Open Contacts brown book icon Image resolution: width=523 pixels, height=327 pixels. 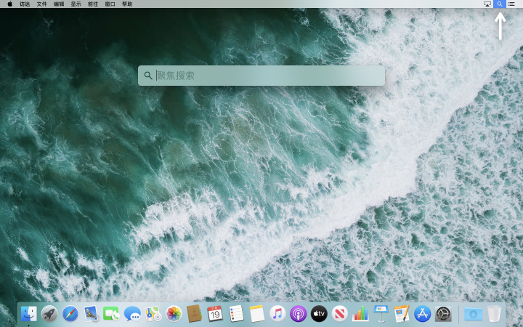194,314
